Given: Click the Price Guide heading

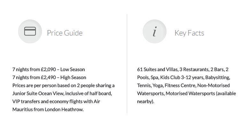Looking at the screenshot, I should (x=65, y=33).
